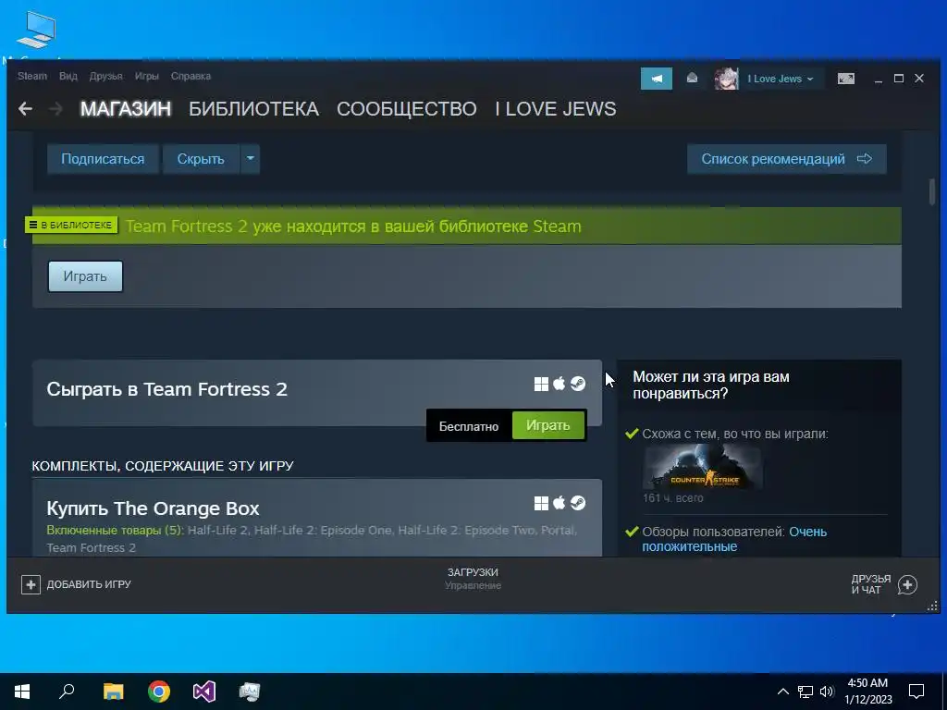Image resolution: width=947 pixels, height=710 pixels.
Task: Click ДОБАВИТЬ ИГРУ text
Action: pos(89,584)
